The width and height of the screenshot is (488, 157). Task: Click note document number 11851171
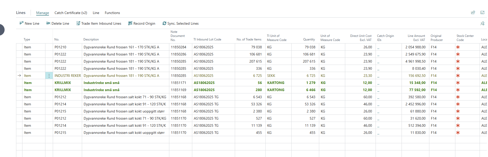point(178,83)
